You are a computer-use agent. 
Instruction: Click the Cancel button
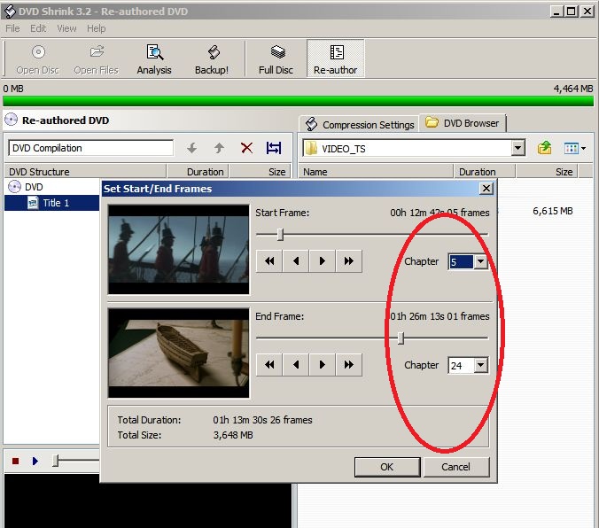coord(456,467)
